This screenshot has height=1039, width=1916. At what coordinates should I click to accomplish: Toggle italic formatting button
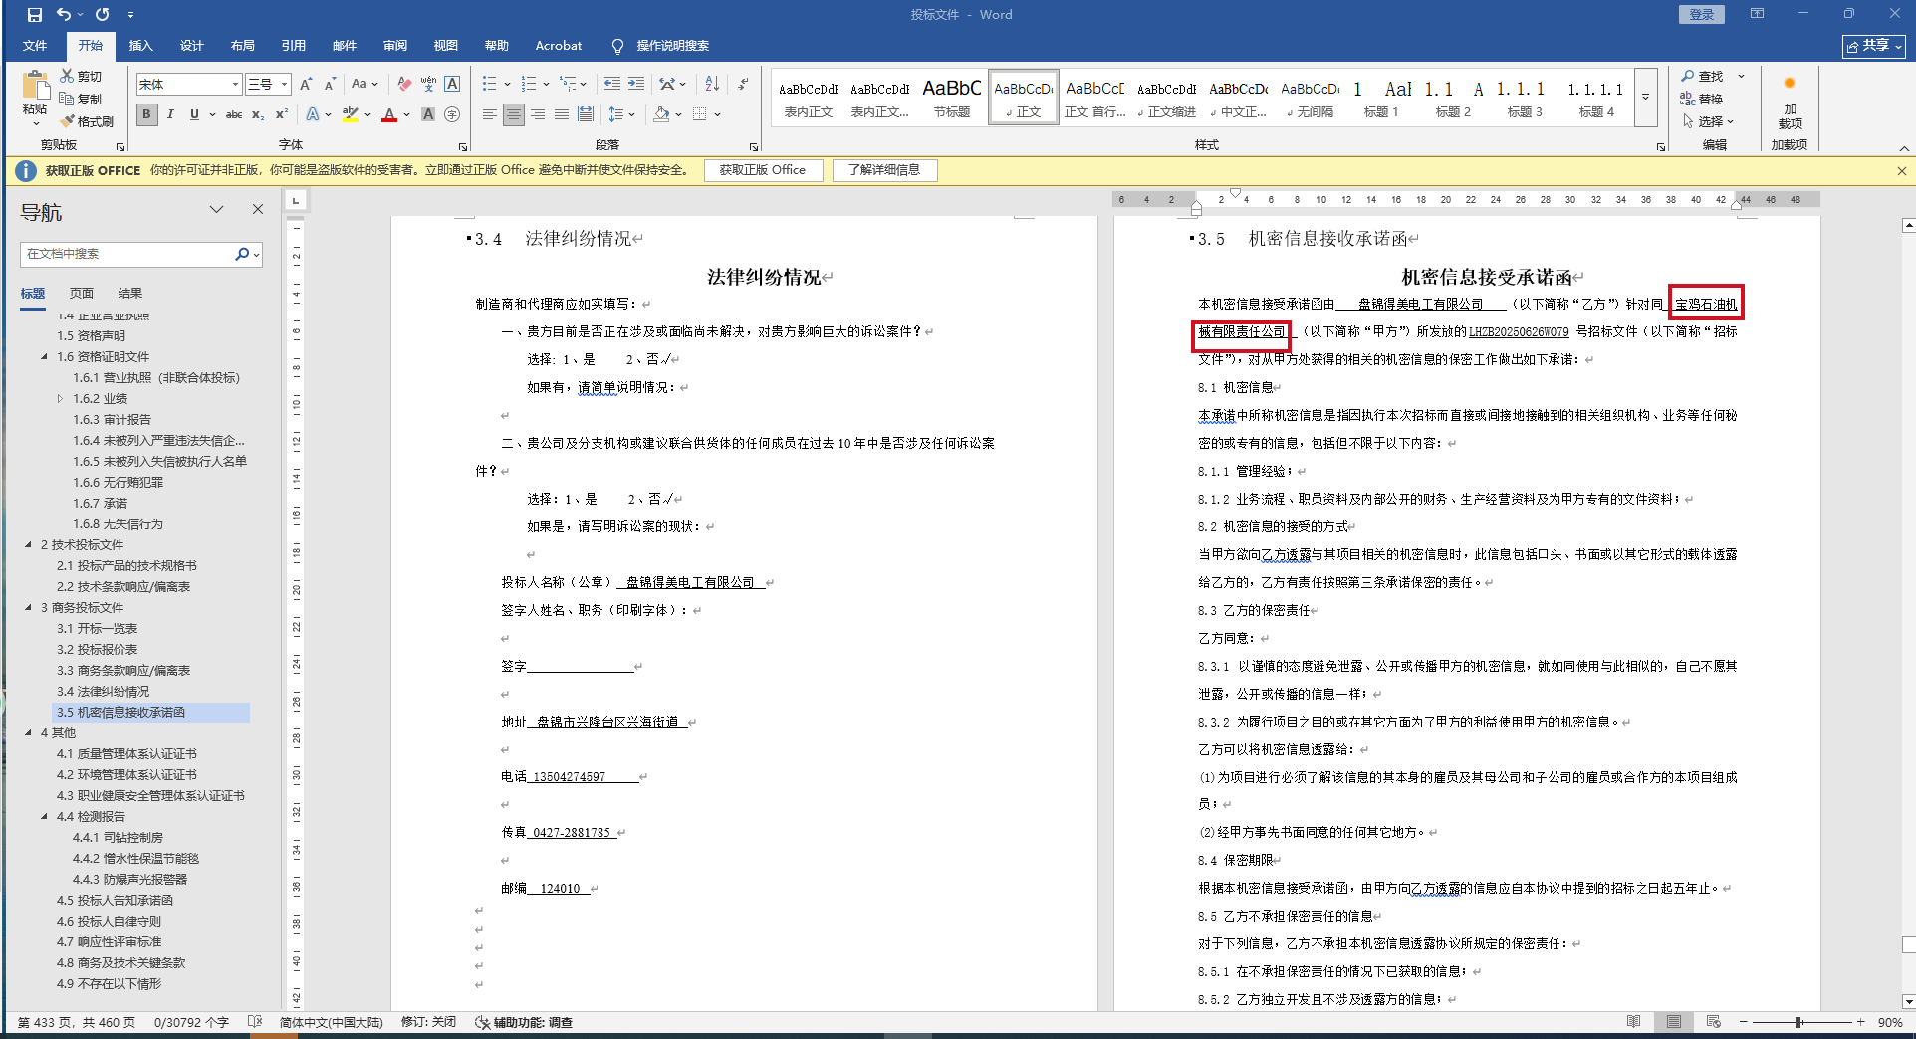point(170,115)
